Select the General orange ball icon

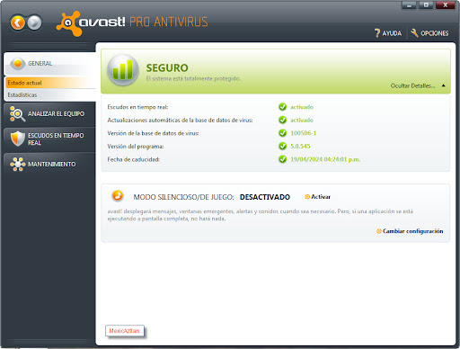coord(18,64)
